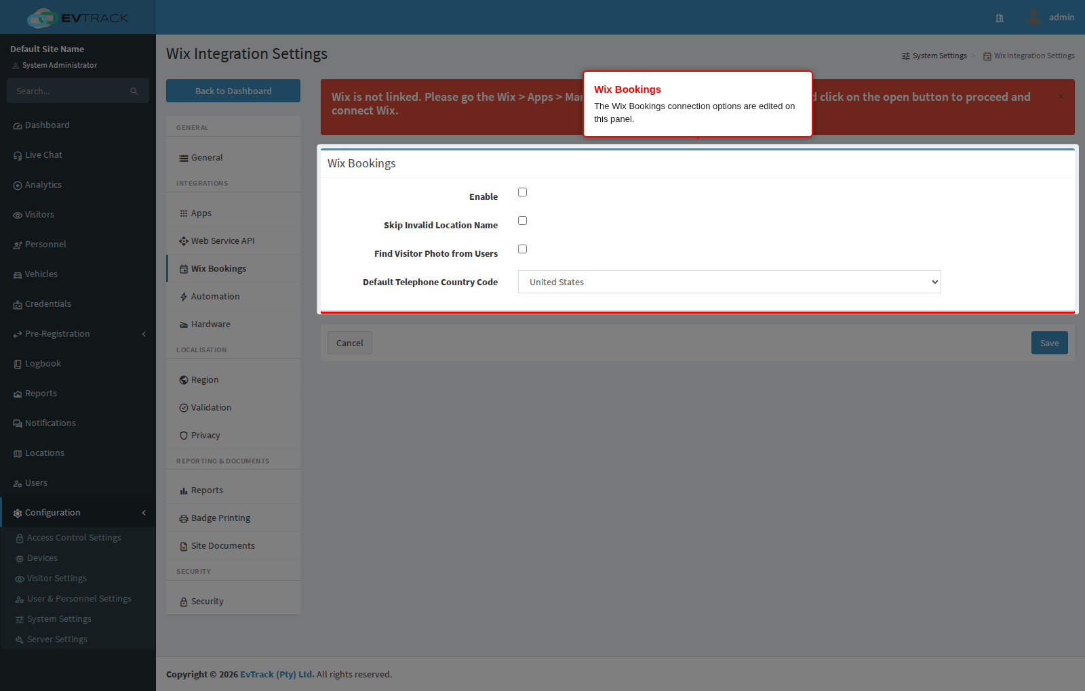Click the Configuration gear icon
The width and height of the screenshot is (1085, 691).
[x=18, y=514]
